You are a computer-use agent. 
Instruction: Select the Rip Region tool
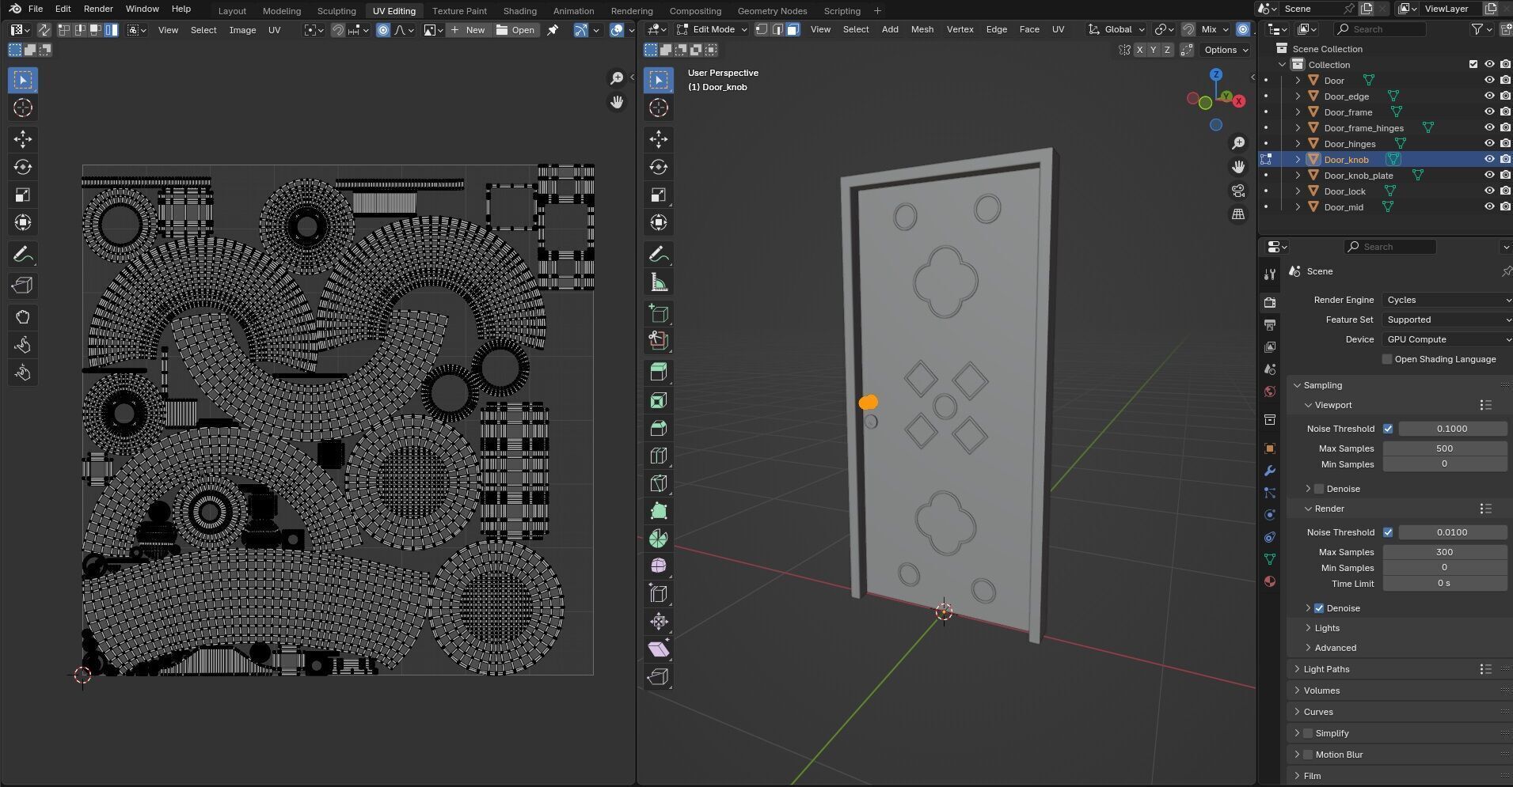tap(659, 677)
